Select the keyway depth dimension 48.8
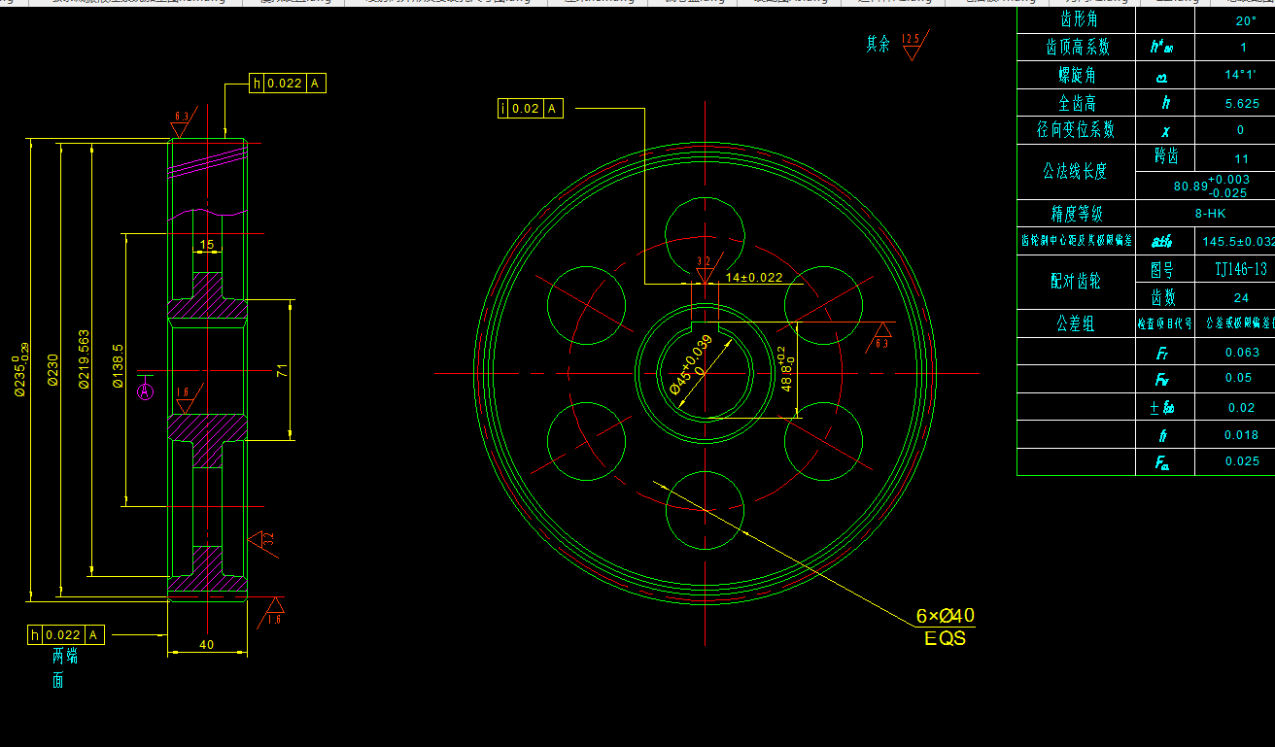The width and height of the screenshot is (1275, 747). pyautogui.click(x=786, y=369)
